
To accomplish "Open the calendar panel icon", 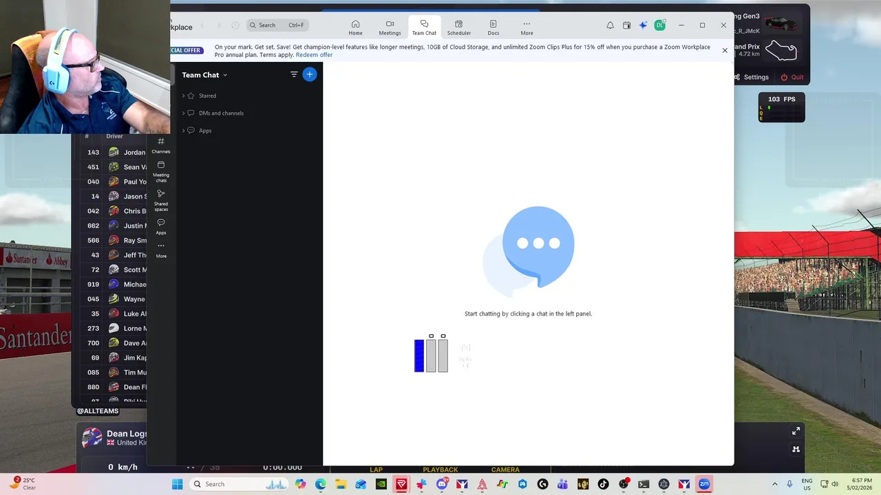I will click(626, 25).
